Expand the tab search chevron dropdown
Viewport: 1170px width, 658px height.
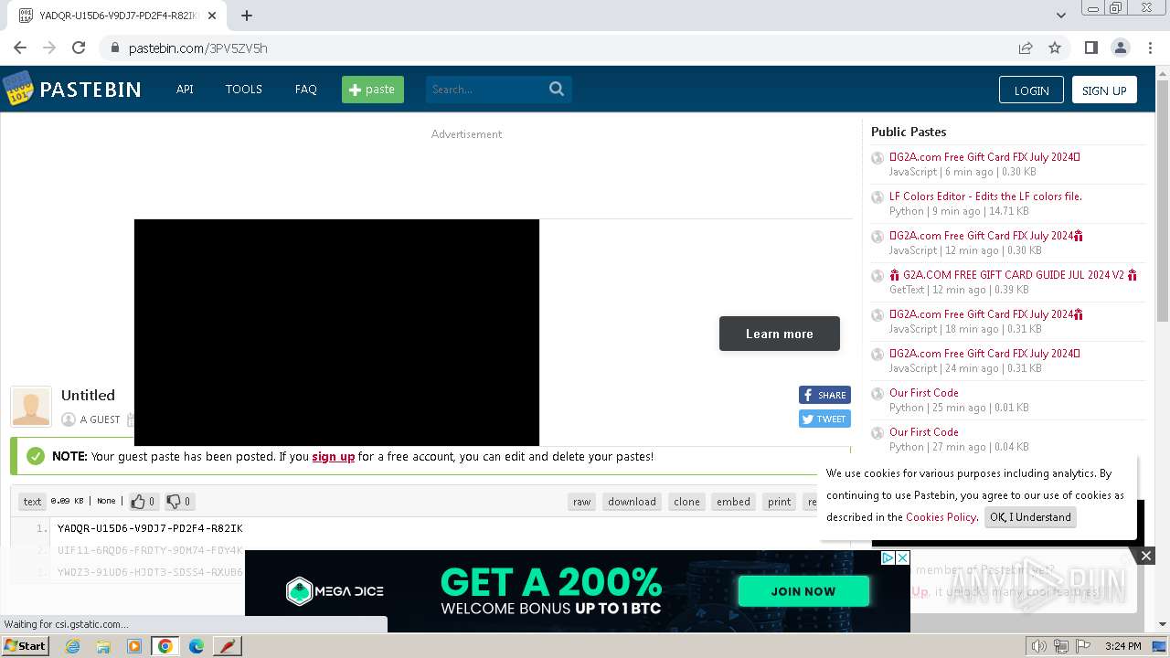pyautogui.click(x=1060, y=15)
